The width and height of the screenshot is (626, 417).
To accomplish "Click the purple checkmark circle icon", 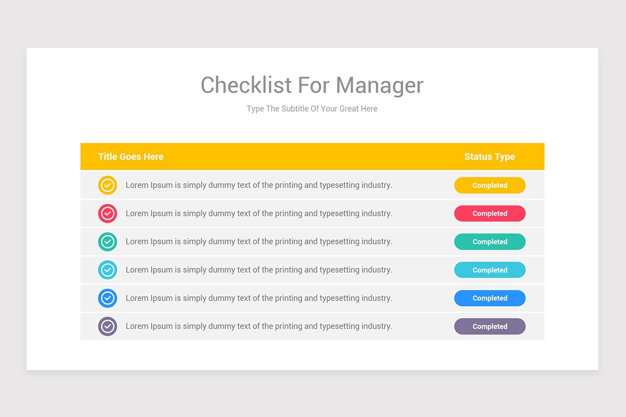I will (x=107, y=326).
